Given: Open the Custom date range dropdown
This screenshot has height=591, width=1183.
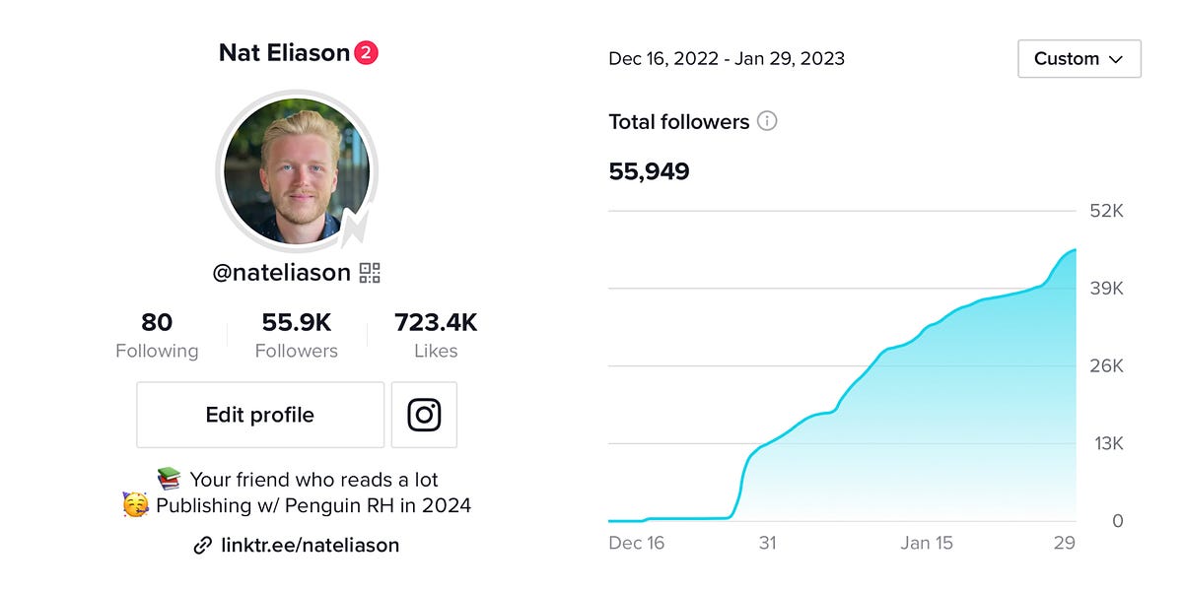Looking at the screenshot, I should click(x=1079, y=58).
